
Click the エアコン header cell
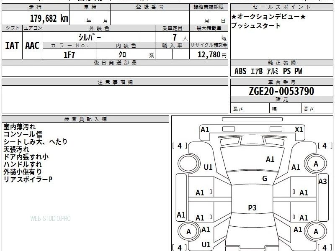click(33, 28)
